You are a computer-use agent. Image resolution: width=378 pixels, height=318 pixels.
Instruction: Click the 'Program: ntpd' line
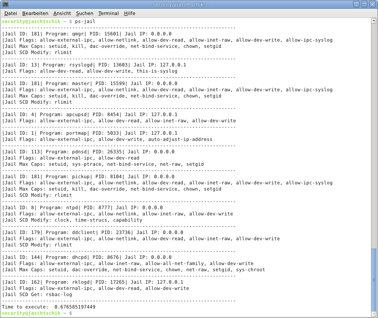click(83, 208)
